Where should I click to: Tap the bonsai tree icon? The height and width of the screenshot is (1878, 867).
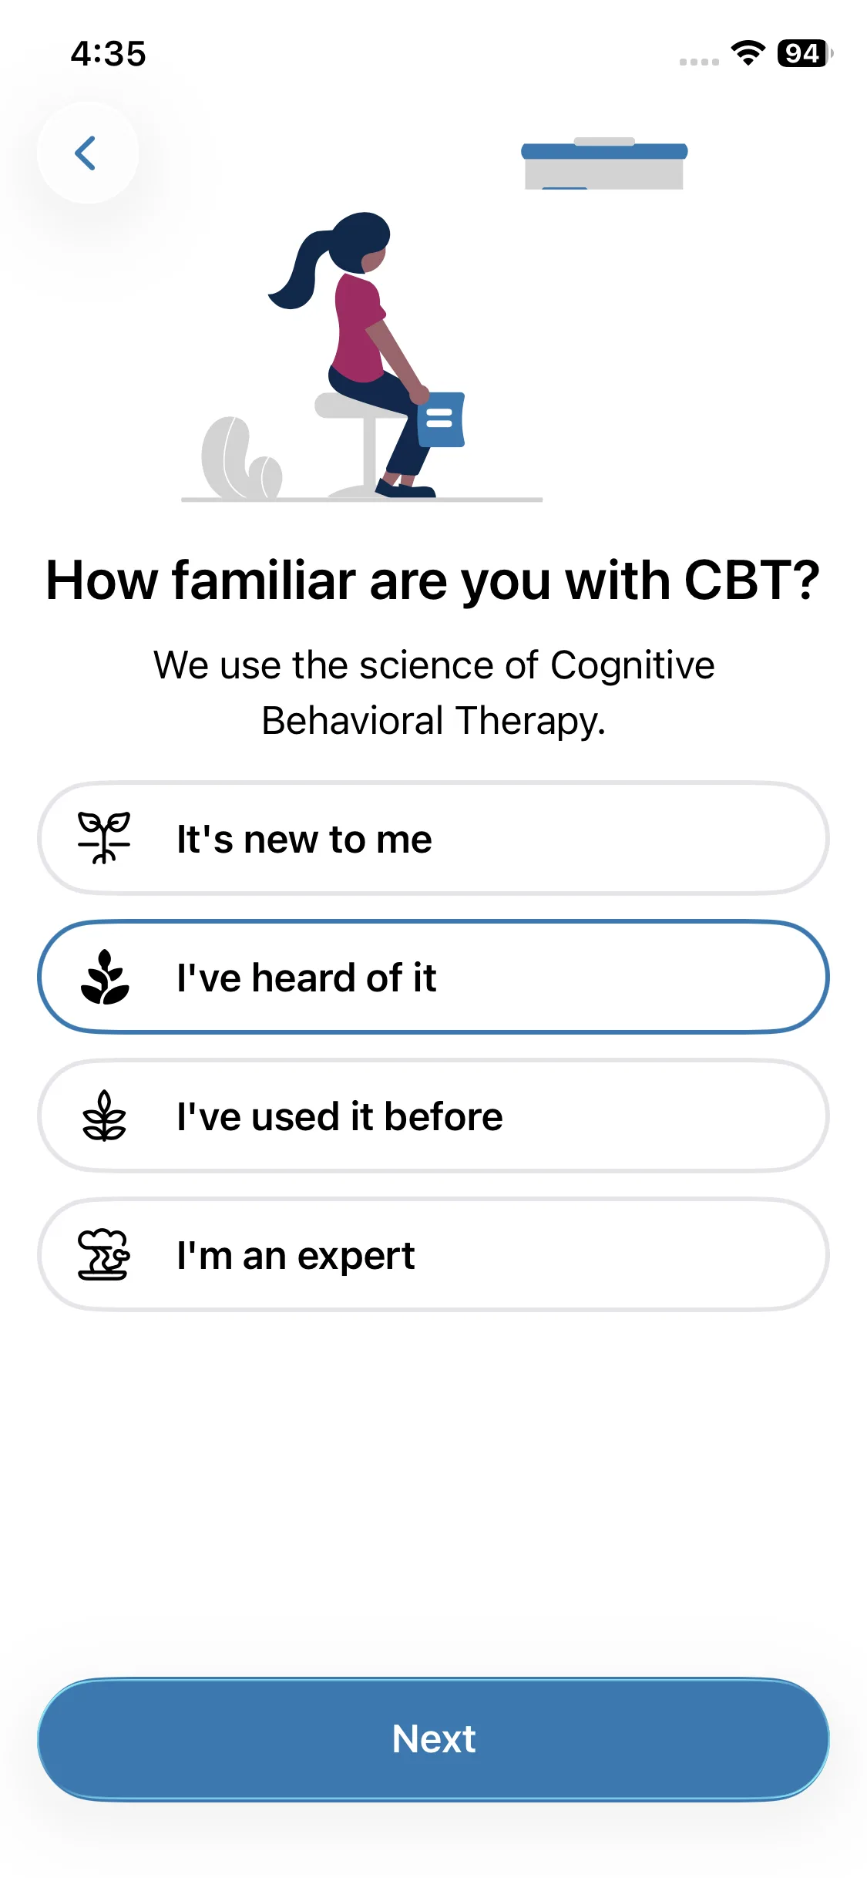(x=104, y=1254)
